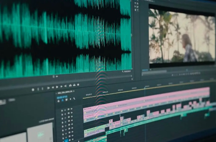Click the blue timeline playhead timecode
This screenshot has width=216, height=142.
(x=62, y=97)
